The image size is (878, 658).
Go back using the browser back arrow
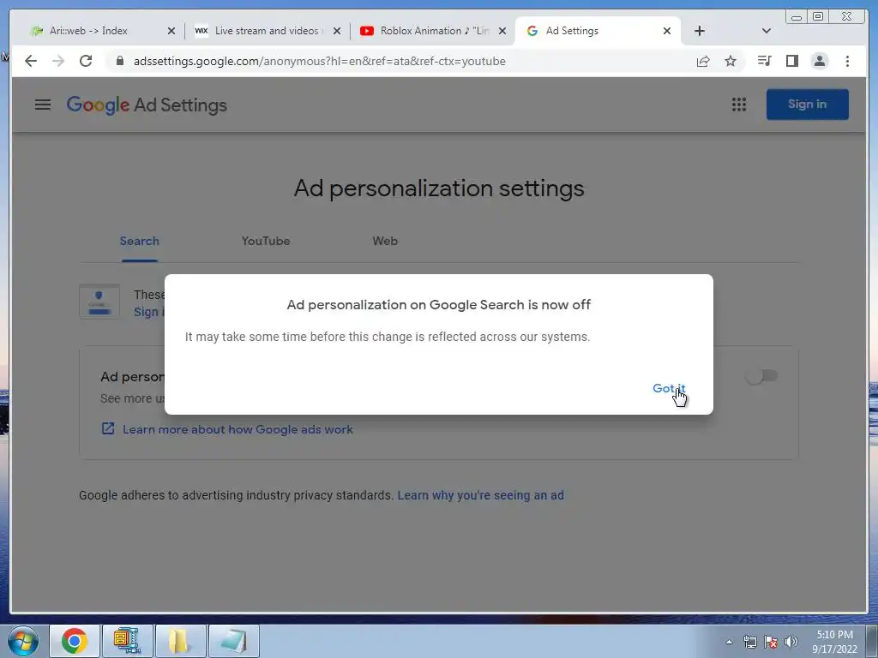31,61
